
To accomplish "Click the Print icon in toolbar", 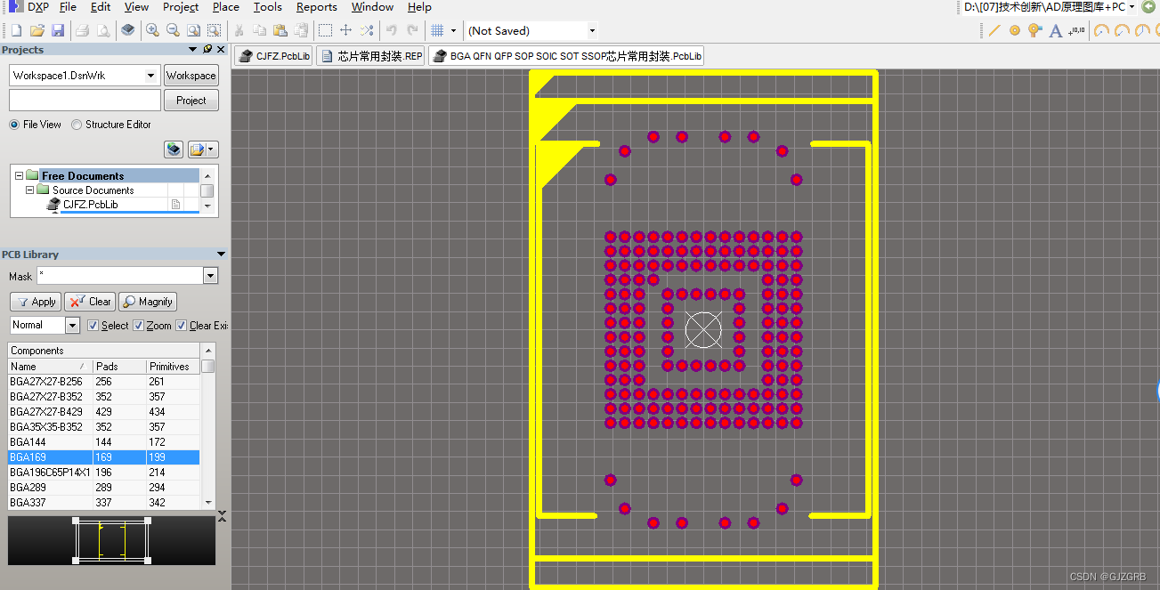I will pos(82,30).
